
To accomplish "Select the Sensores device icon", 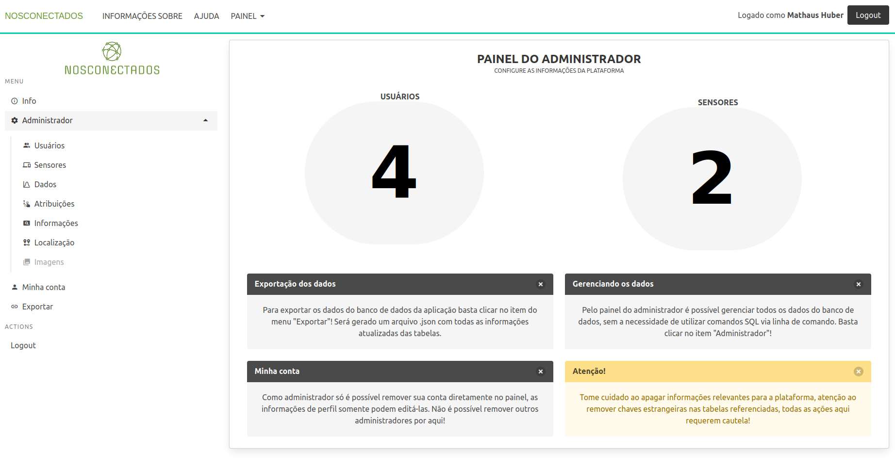I will 26,164.
